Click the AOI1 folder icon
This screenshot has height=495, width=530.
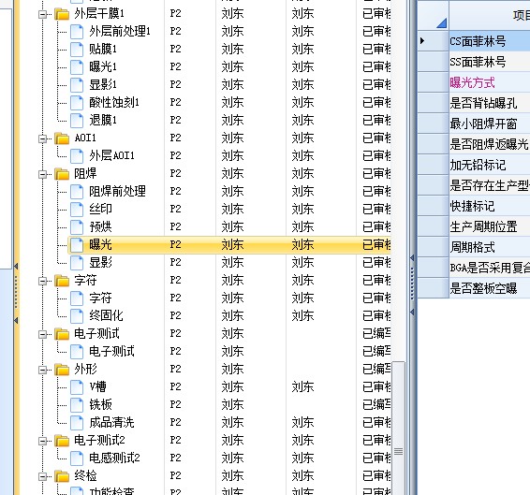pyautogui.click(x=62, y=138)
